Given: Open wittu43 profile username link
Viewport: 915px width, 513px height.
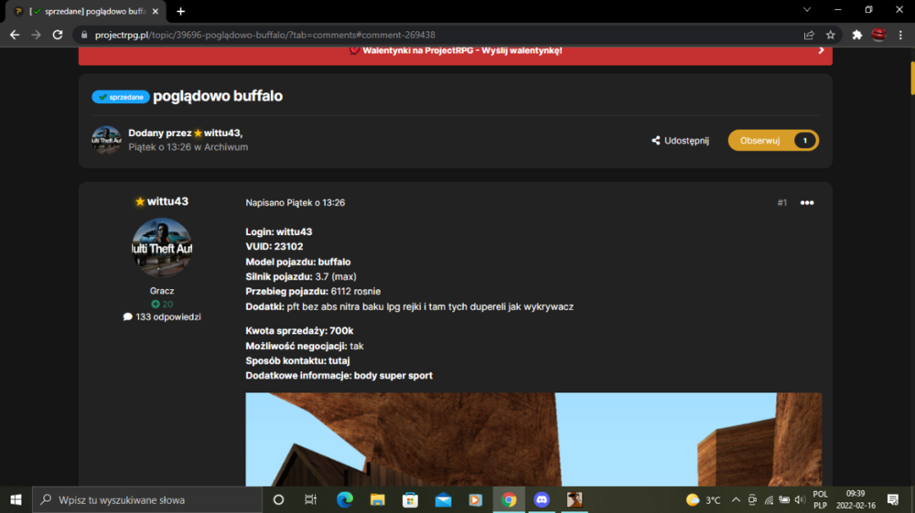Looking at the screenshot, I should point(167,201).
